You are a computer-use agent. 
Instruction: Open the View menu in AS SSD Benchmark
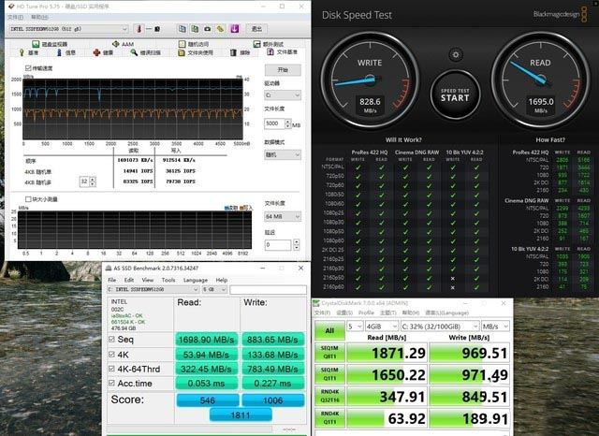(148, 280)
